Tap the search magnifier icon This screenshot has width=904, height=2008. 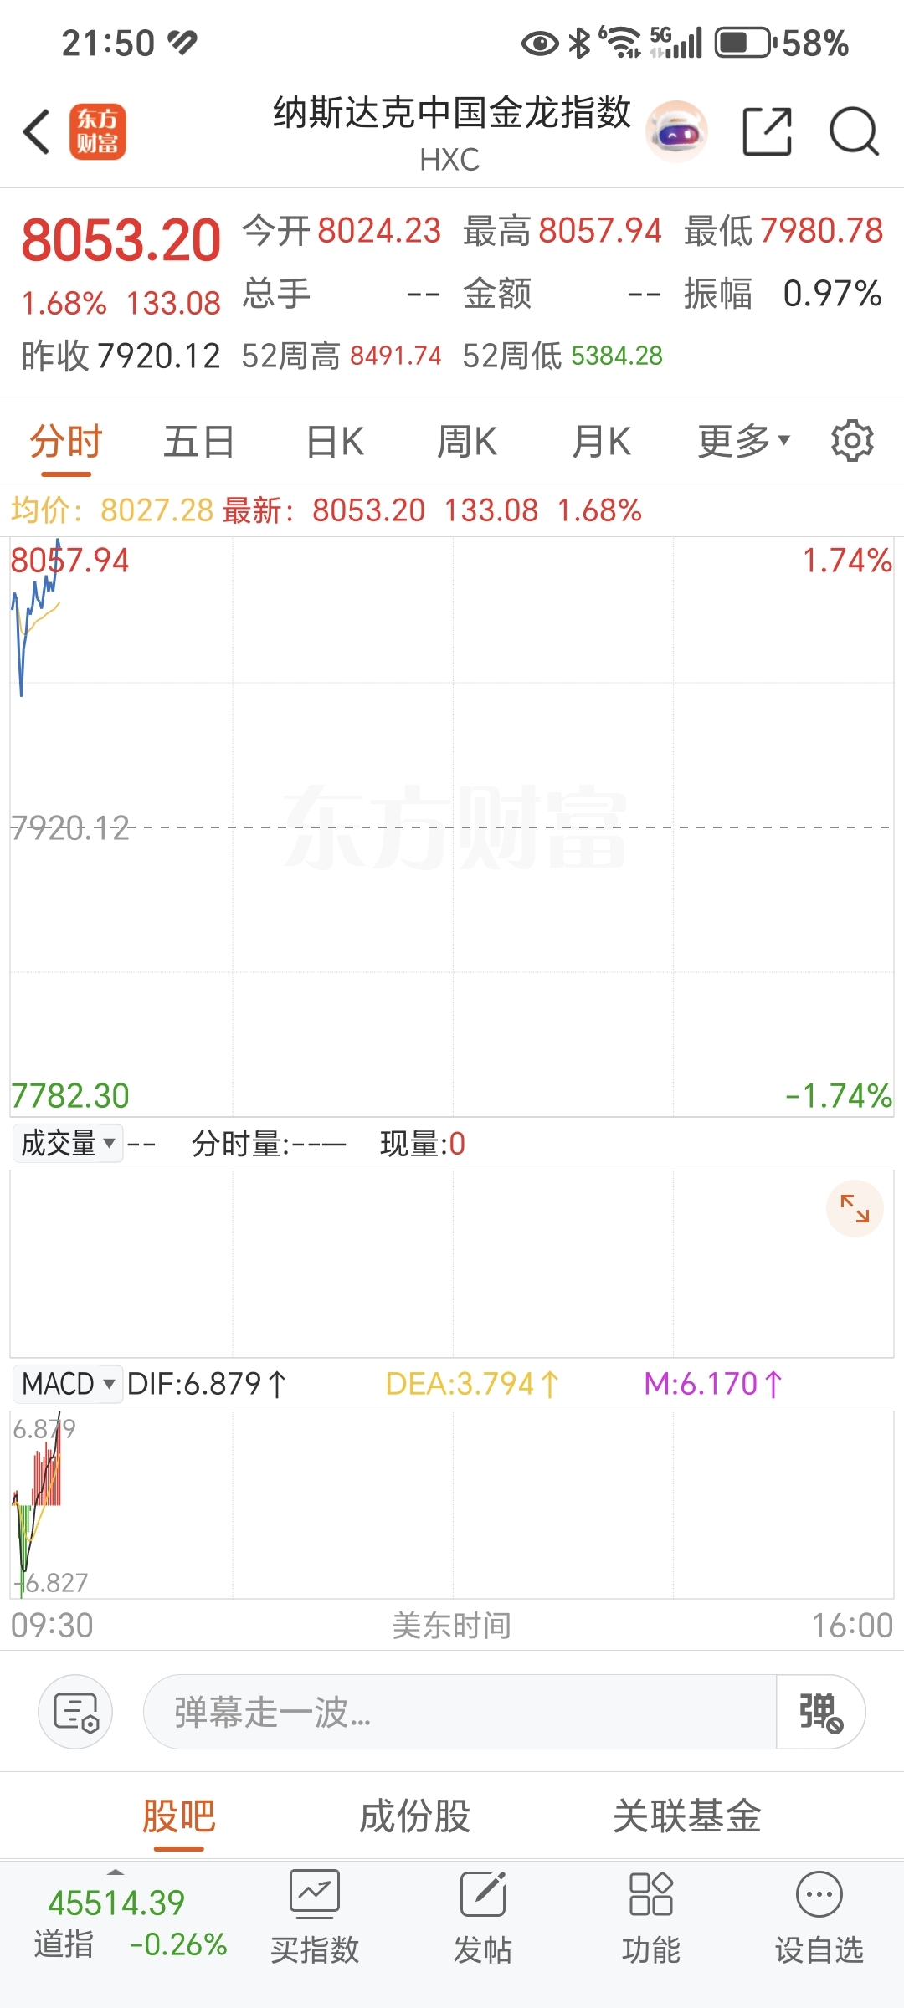tap(854, 131)
